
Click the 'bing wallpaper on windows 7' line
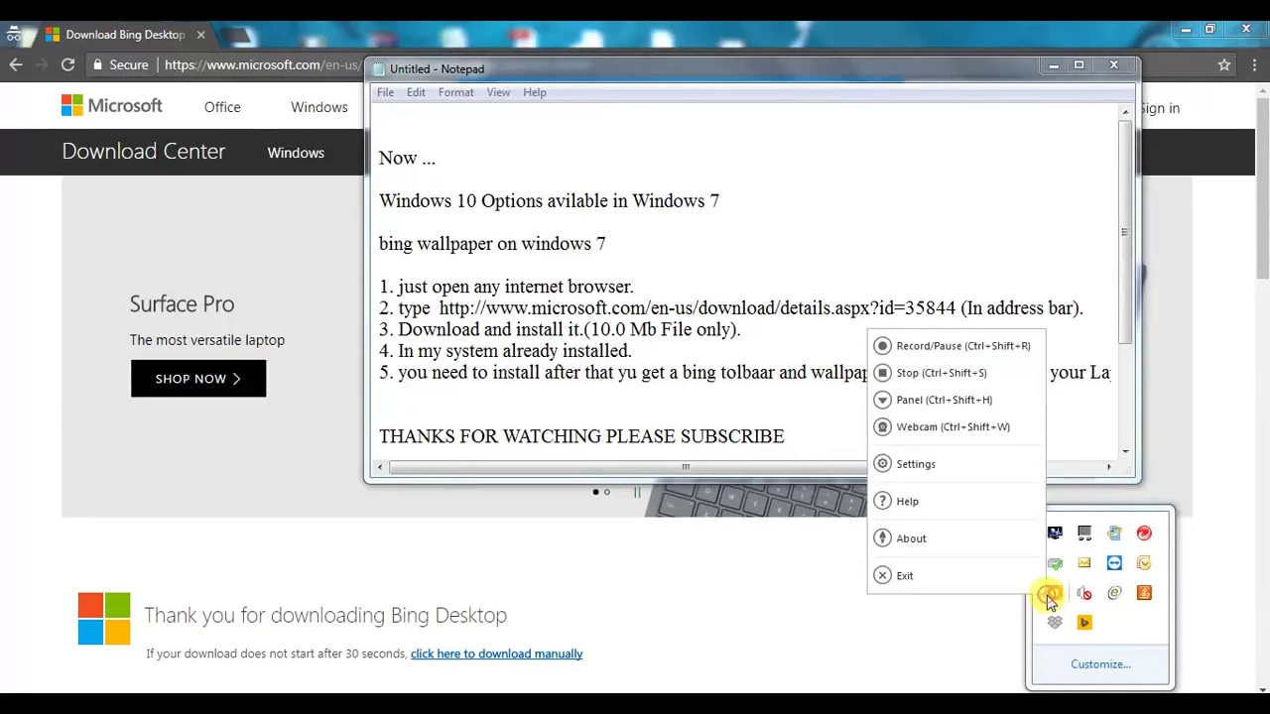tap(492, 243)
